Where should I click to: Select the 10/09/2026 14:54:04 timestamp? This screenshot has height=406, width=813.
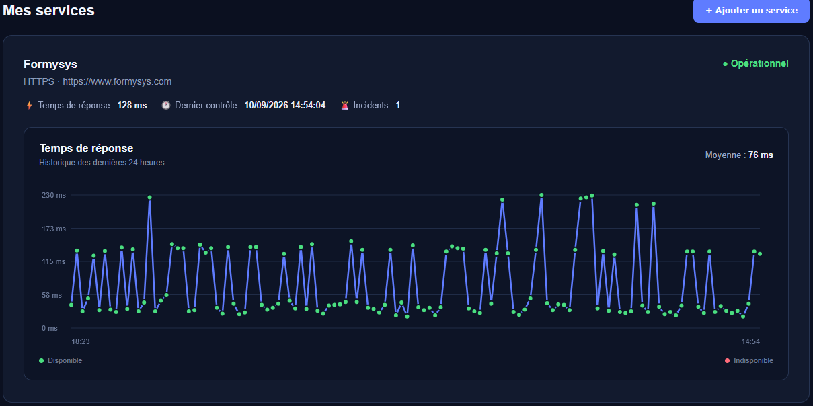[x=284, y=106]
